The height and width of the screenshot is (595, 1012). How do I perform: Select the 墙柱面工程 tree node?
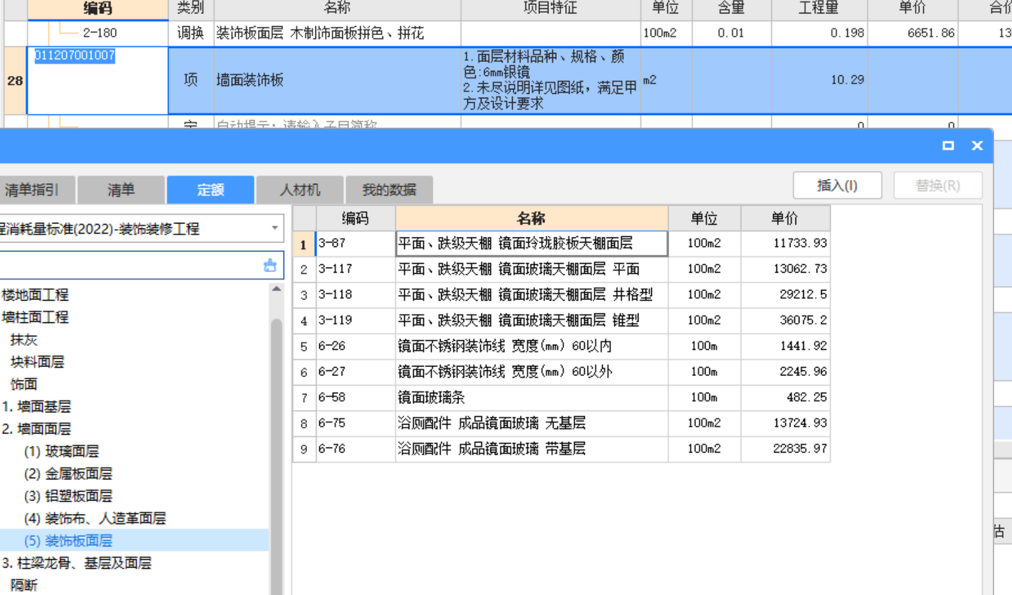pyautogui.click(x=35, y=317)
